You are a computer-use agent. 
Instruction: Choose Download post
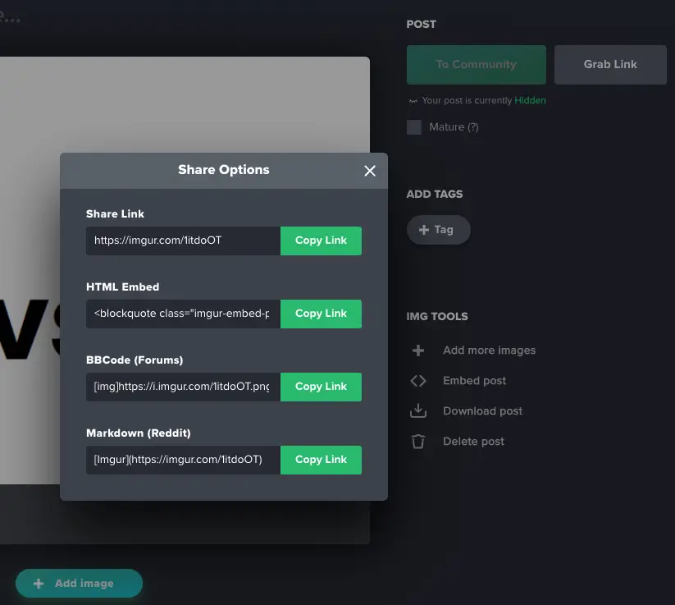(x=482, y=411)
